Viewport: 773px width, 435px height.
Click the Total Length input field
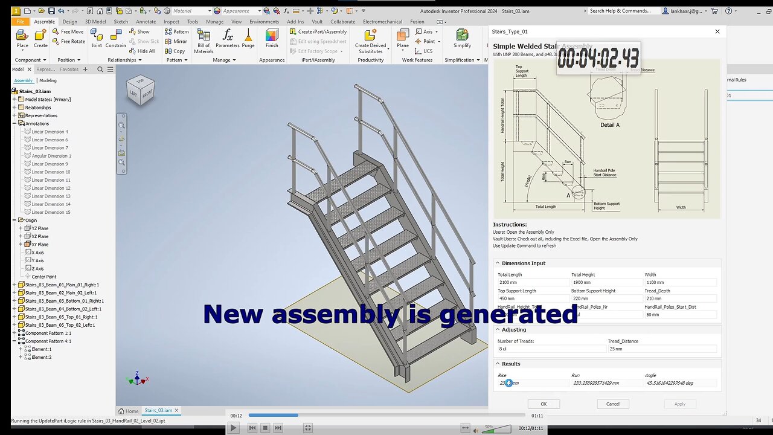click(x=533, y=282)
